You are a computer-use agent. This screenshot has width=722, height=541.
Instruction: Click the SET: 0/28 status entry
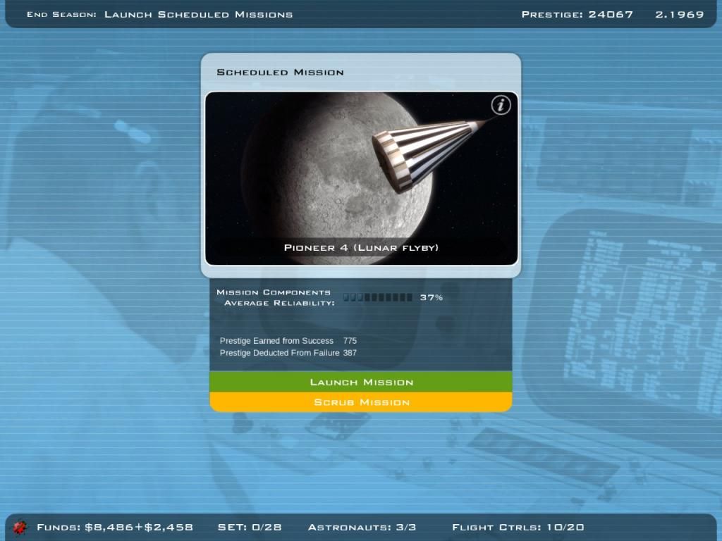coord(250,527)
